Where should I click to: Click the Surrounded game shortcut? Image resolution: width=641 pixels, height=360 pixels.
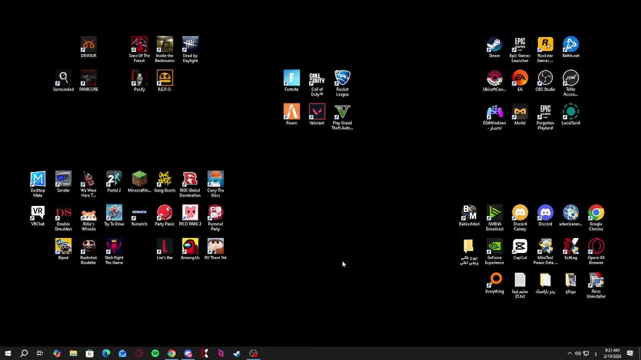pyautogui.click(x=63, y=81)
